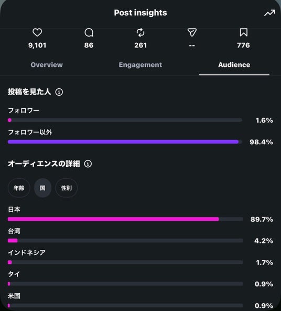The width and height of the screenshot is (281, 311).
Task: Click the 776 bookmarks count
Action: (243, 45)
